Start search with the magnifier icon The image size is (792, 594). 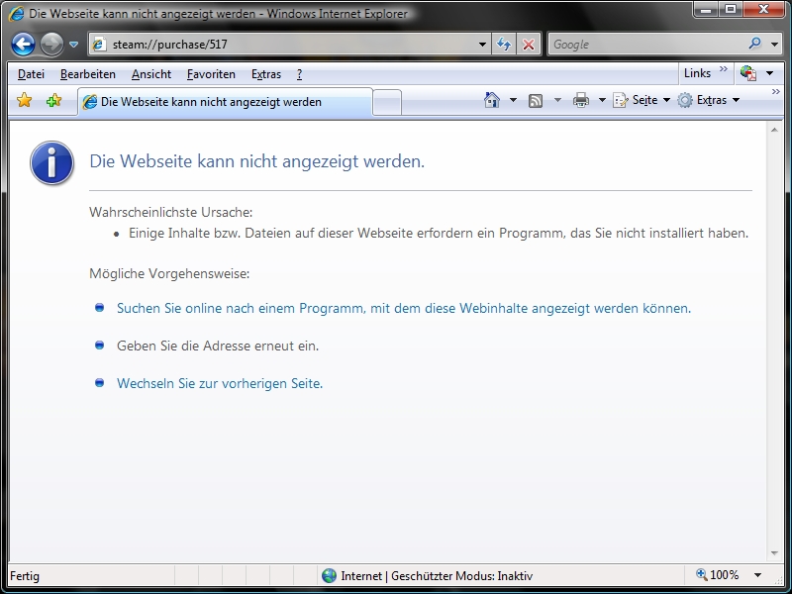[x=755, y=44]
